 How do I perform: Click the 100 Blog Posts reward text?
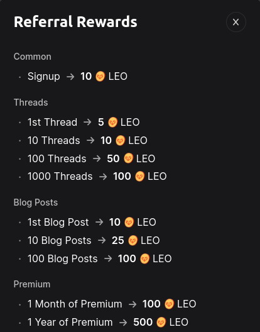click(x=63, y=258)
